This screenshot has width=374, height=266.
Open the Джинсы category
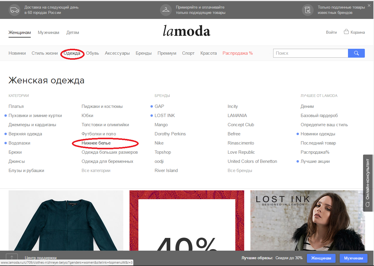click(x=17, y=161)
